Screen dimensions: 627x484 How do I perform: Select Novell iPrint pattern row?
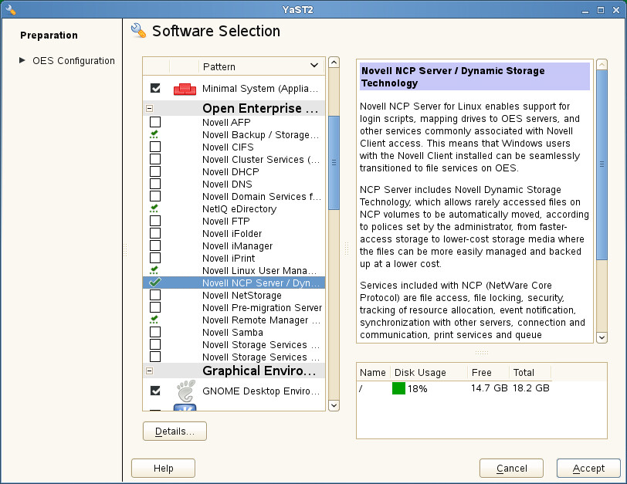(232, 258)
